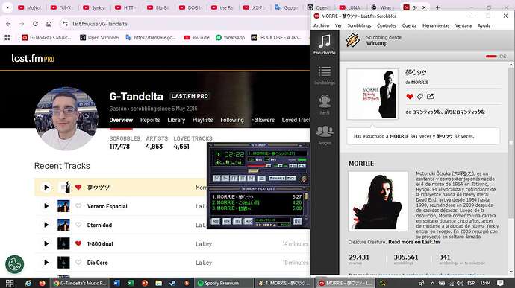
Task: Open Escuchando tab in Last.fm Scrobbler sidebar
Action: click(x=324, y=45)
